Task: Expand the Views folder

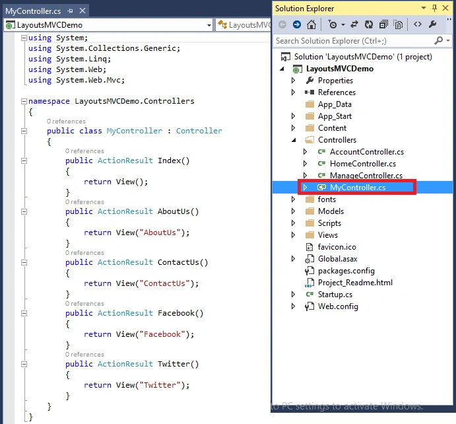Action: (x=293, y=235)
